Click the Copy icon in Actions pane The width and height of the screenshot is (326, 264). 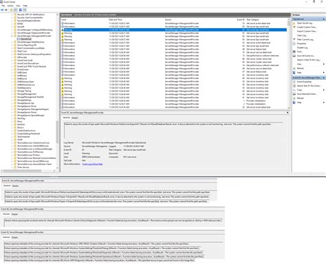294,90
